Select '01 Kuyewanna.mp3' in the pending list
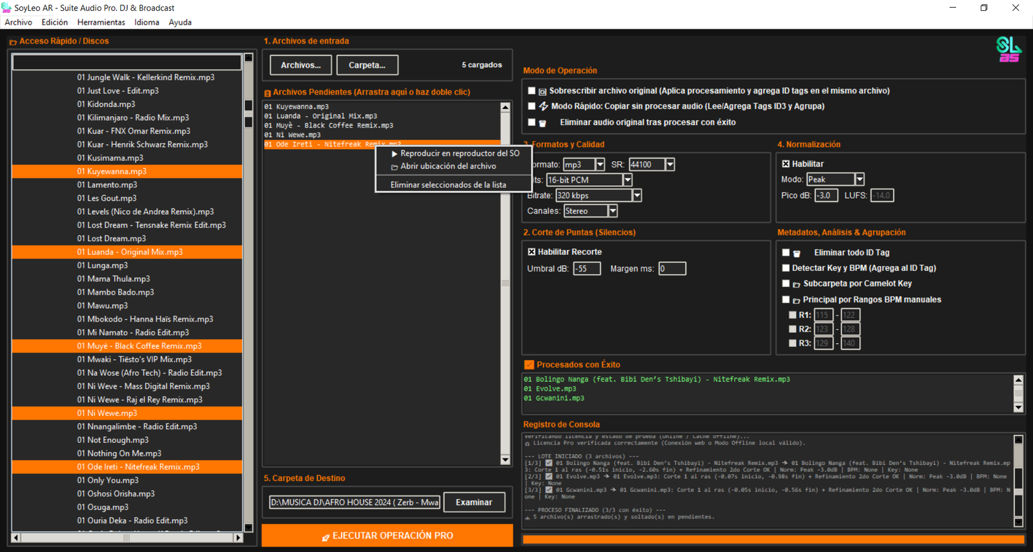The width and height of the screenshot is (1033, 552). pos(382,107)
